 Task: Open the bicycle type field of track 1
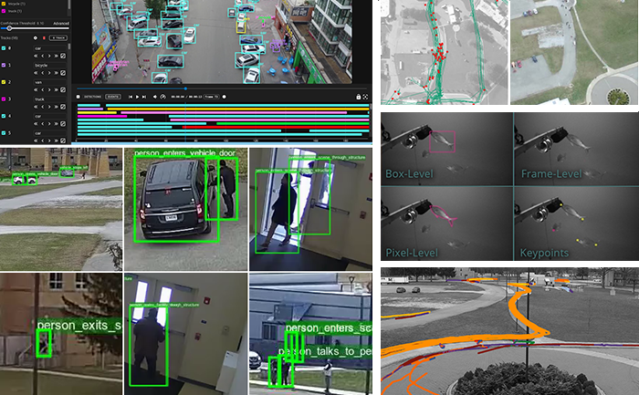(49, 65)
